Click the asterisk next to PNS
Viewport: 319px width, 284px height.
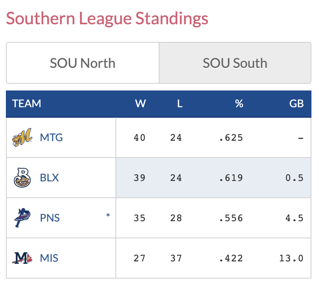click(108, 216)
